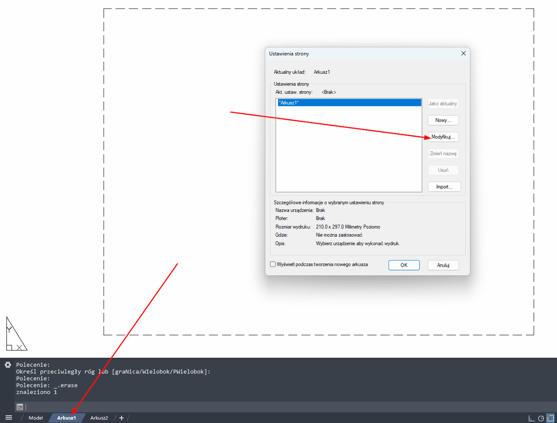
Task: Close the Ustawienia strony dialog
Action: (x=463, y=54)
